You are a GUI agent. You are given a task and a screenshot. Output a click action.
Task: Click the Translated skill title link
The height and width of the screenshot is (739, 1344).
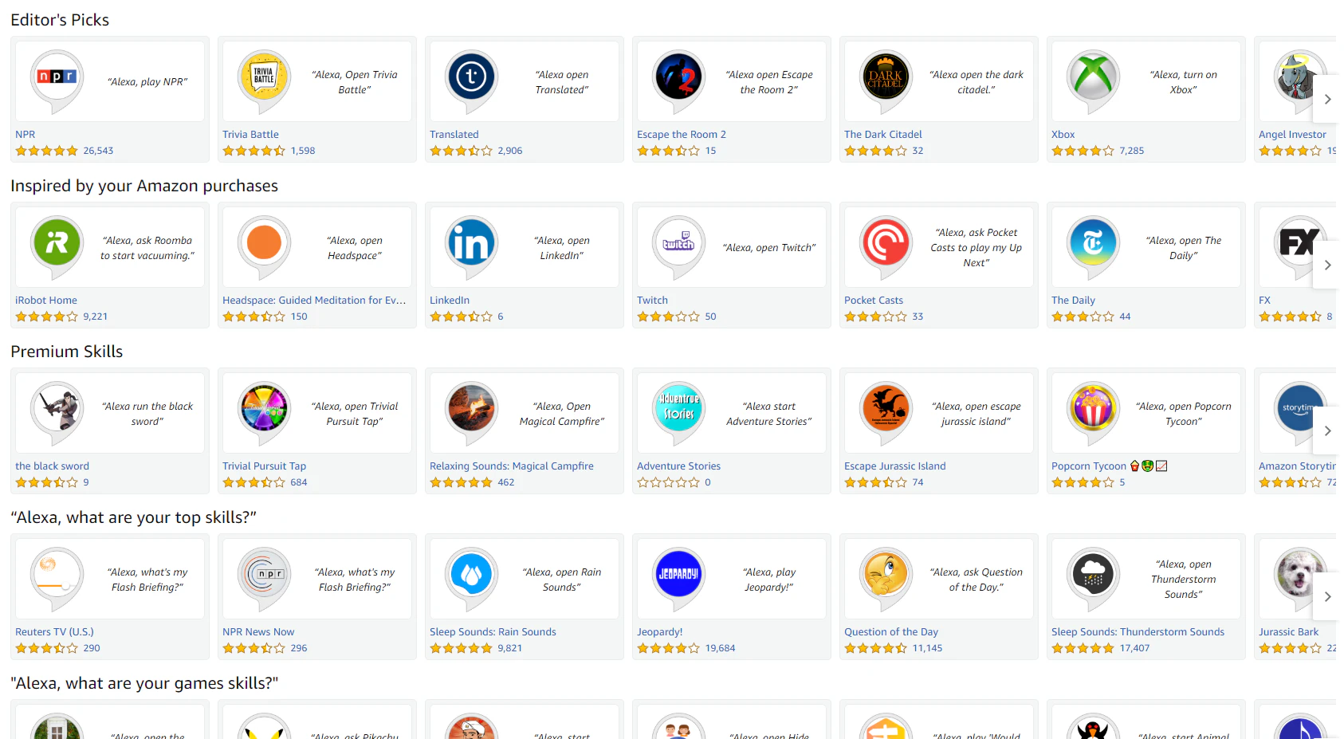454,135
